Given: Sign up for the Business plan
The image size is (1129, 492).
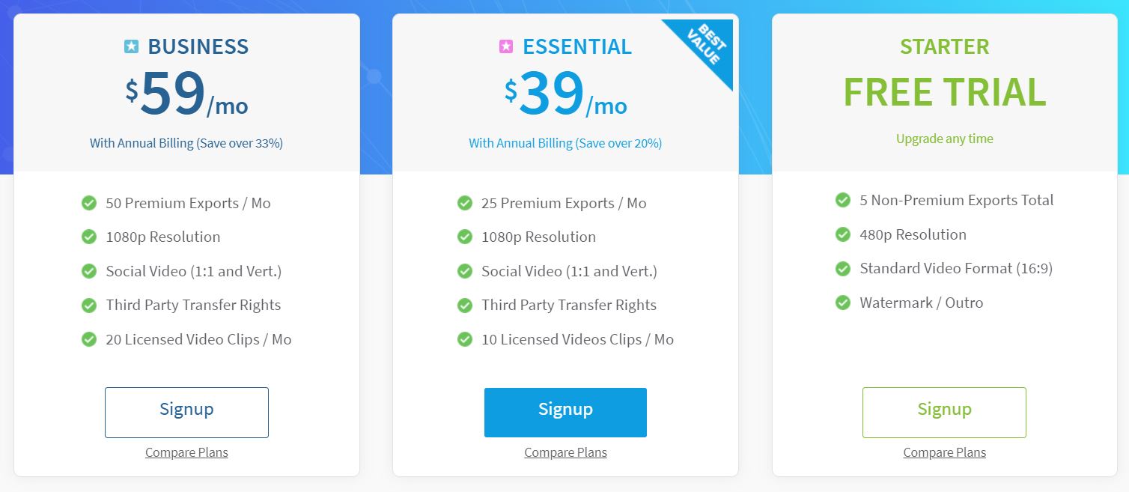Looking at the screenshot, I should [186, 413].
